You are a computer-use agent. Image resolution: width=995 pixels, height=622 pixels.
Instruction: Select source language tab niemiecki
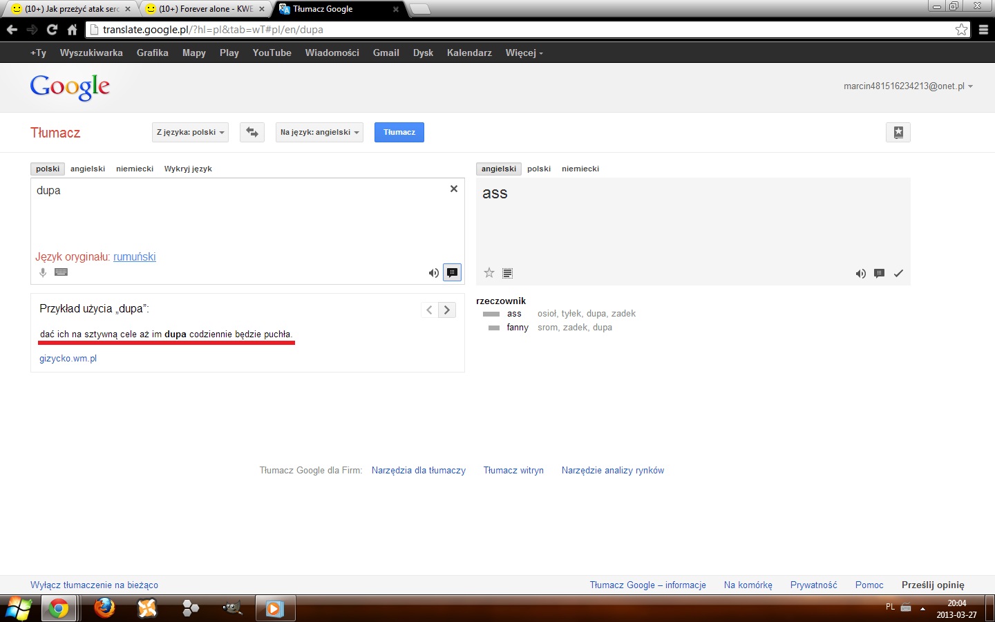135,169
